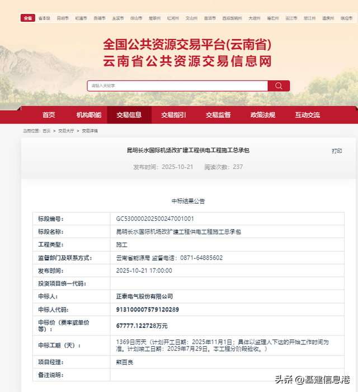Click the red search magnifier button
This screenshot has width=358, height=392.
click(279, 86)
